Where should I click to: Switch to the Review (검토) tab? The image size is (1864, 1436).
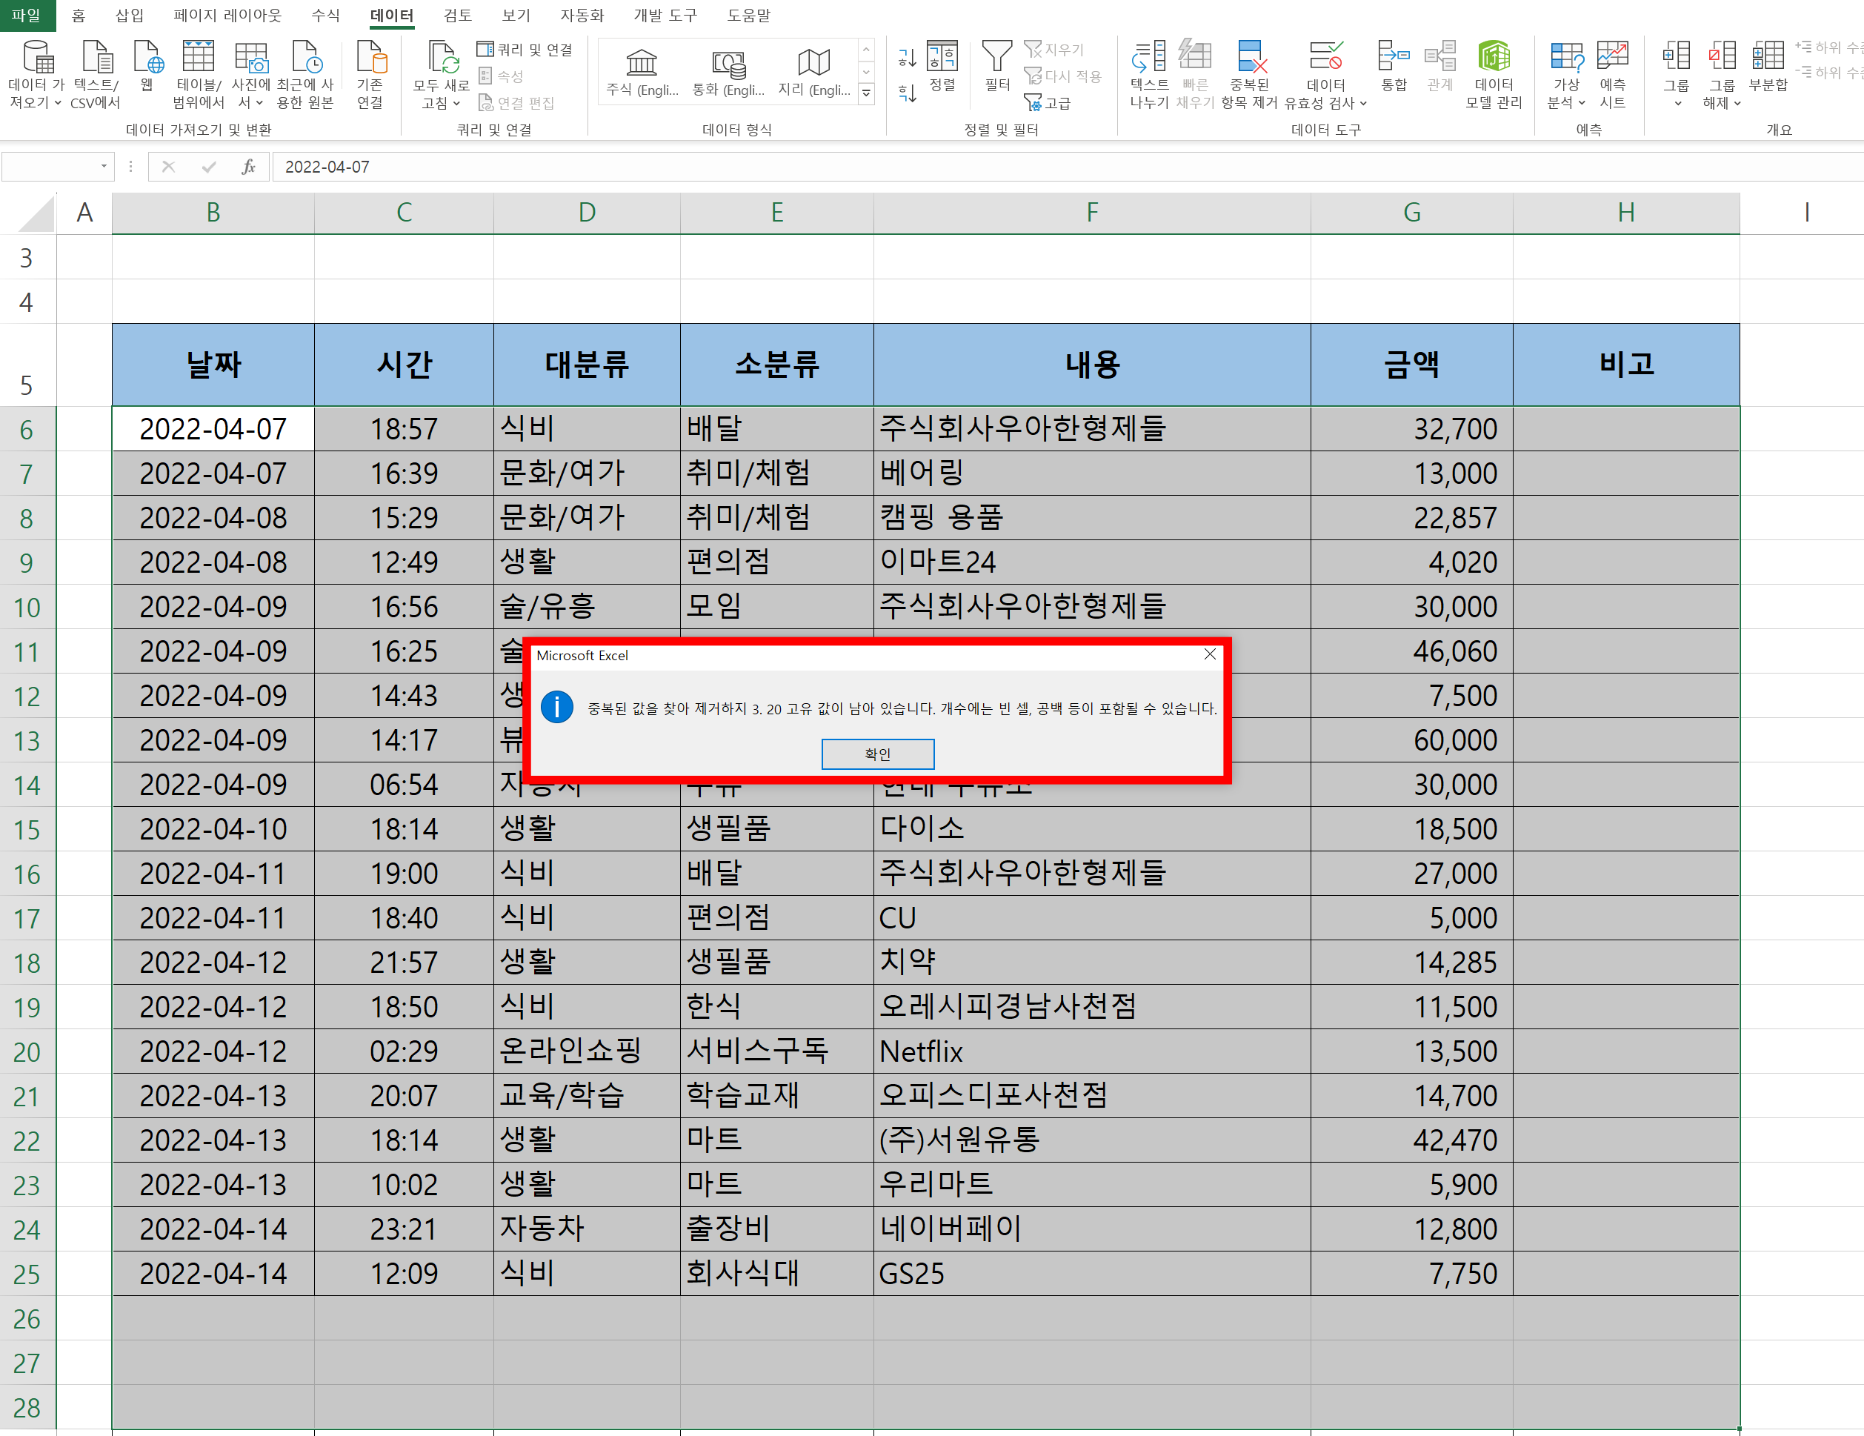[x=457, y=15]
